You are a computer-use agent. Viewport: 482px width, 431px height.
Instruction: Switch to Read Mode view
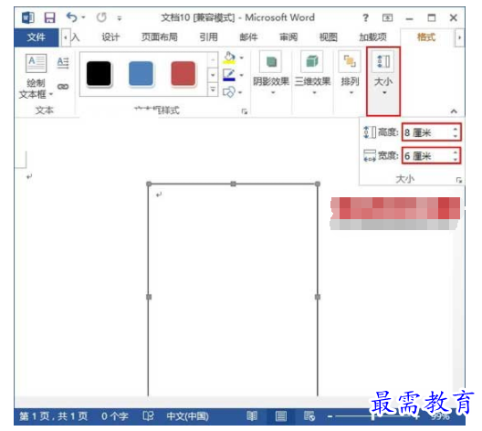pos(252,416)
